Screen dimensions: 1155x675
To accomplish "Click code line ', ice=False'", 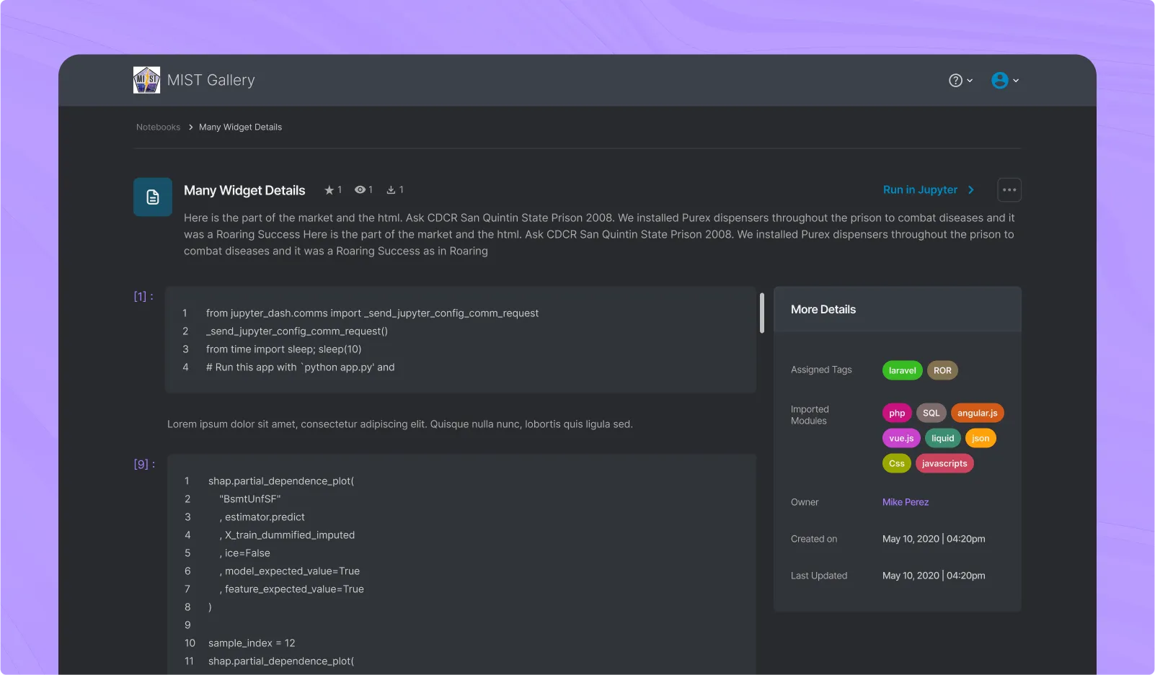I will pos(245,553).
